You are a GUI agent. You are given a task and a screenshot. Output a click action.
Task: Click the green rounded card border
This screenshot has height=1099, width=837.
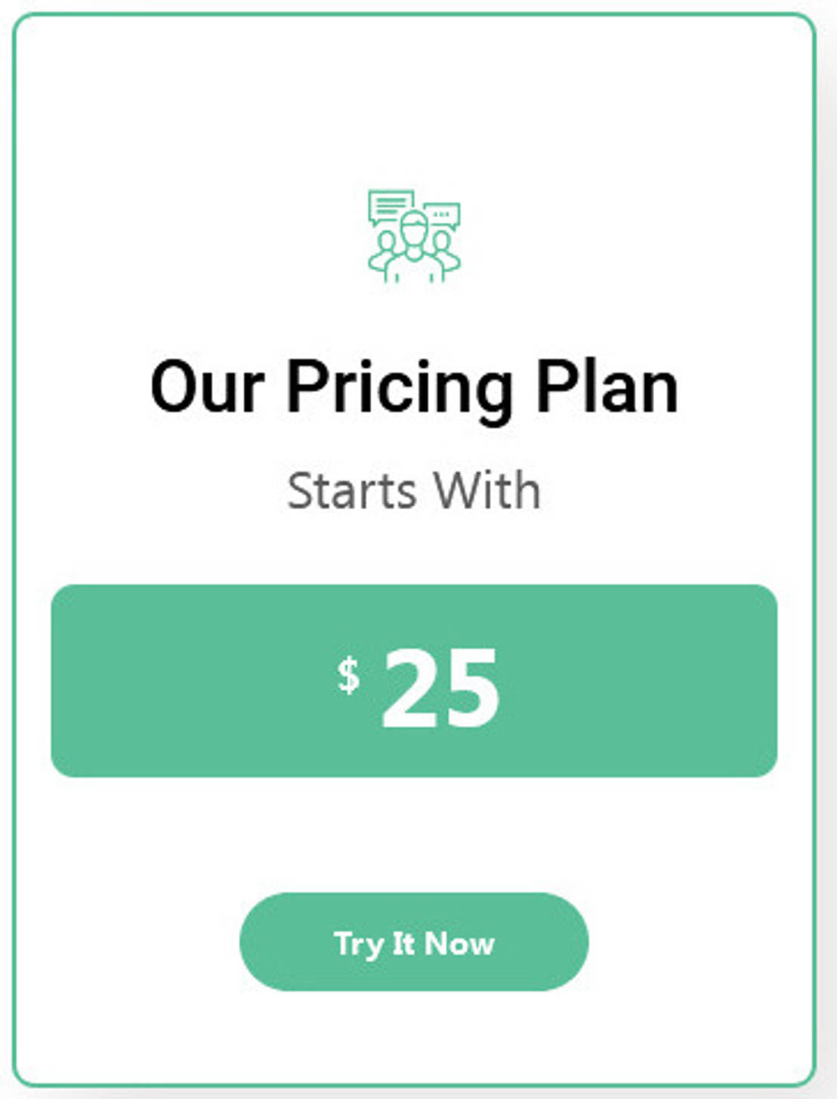pyautogui.click(x=13, y=550)
